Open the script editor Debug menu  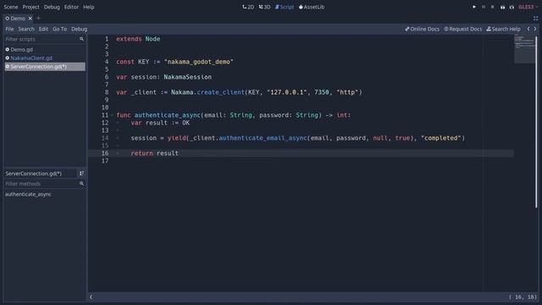point(79,29)
